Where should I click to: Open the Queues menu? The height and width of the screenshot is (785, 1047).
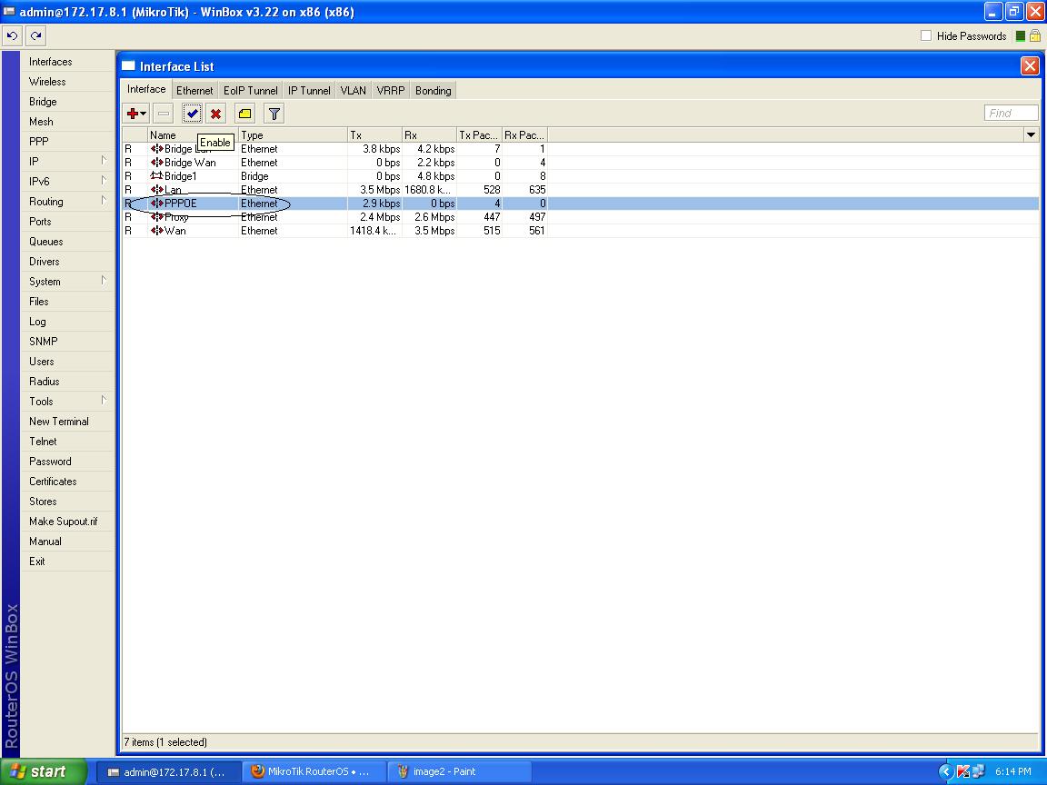point(66,242)
